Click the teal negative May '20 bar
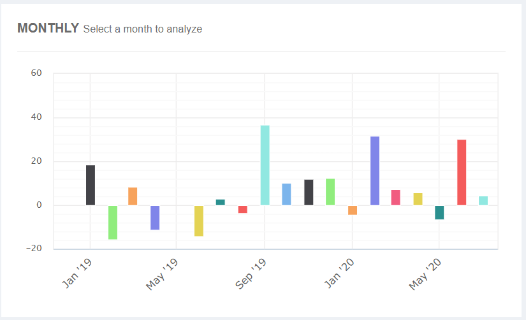Screen dimensions: 526x320 click(439, 212)
